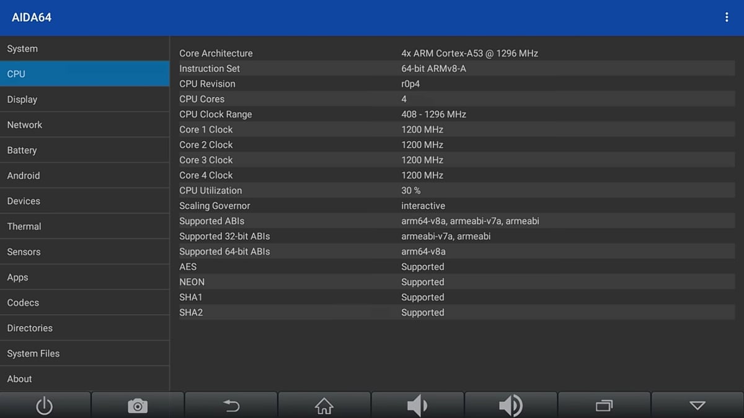Hide the navigation bar with down triangle

click(697, 406)
